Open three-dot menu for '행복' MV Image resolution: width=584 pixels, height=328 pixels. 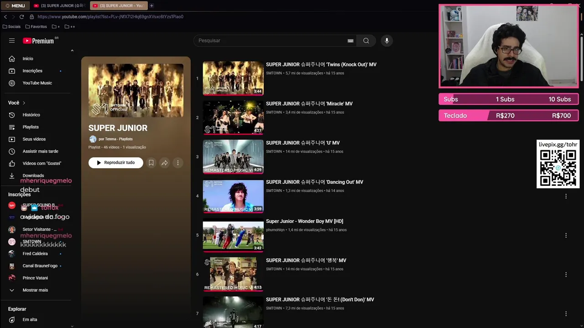(x=566, y=275)
